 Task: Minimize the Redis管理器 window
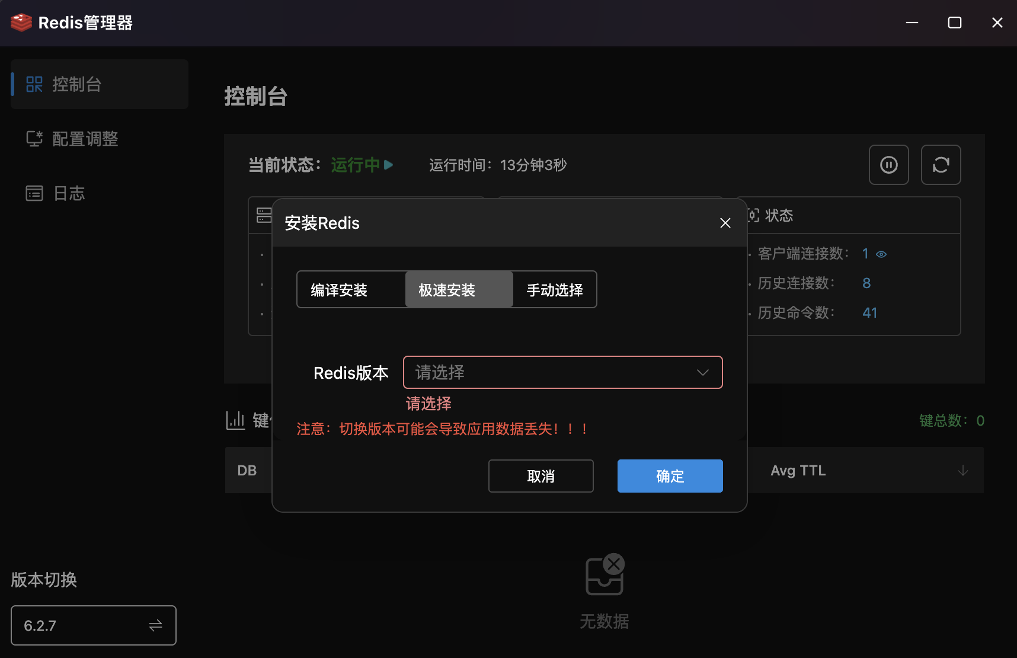tap(912, 23)
